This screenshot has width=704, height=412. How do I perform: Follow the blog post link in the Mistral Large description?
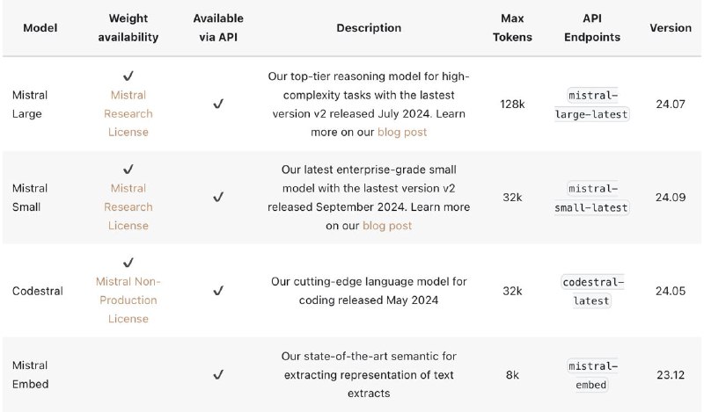coord(402,133)
